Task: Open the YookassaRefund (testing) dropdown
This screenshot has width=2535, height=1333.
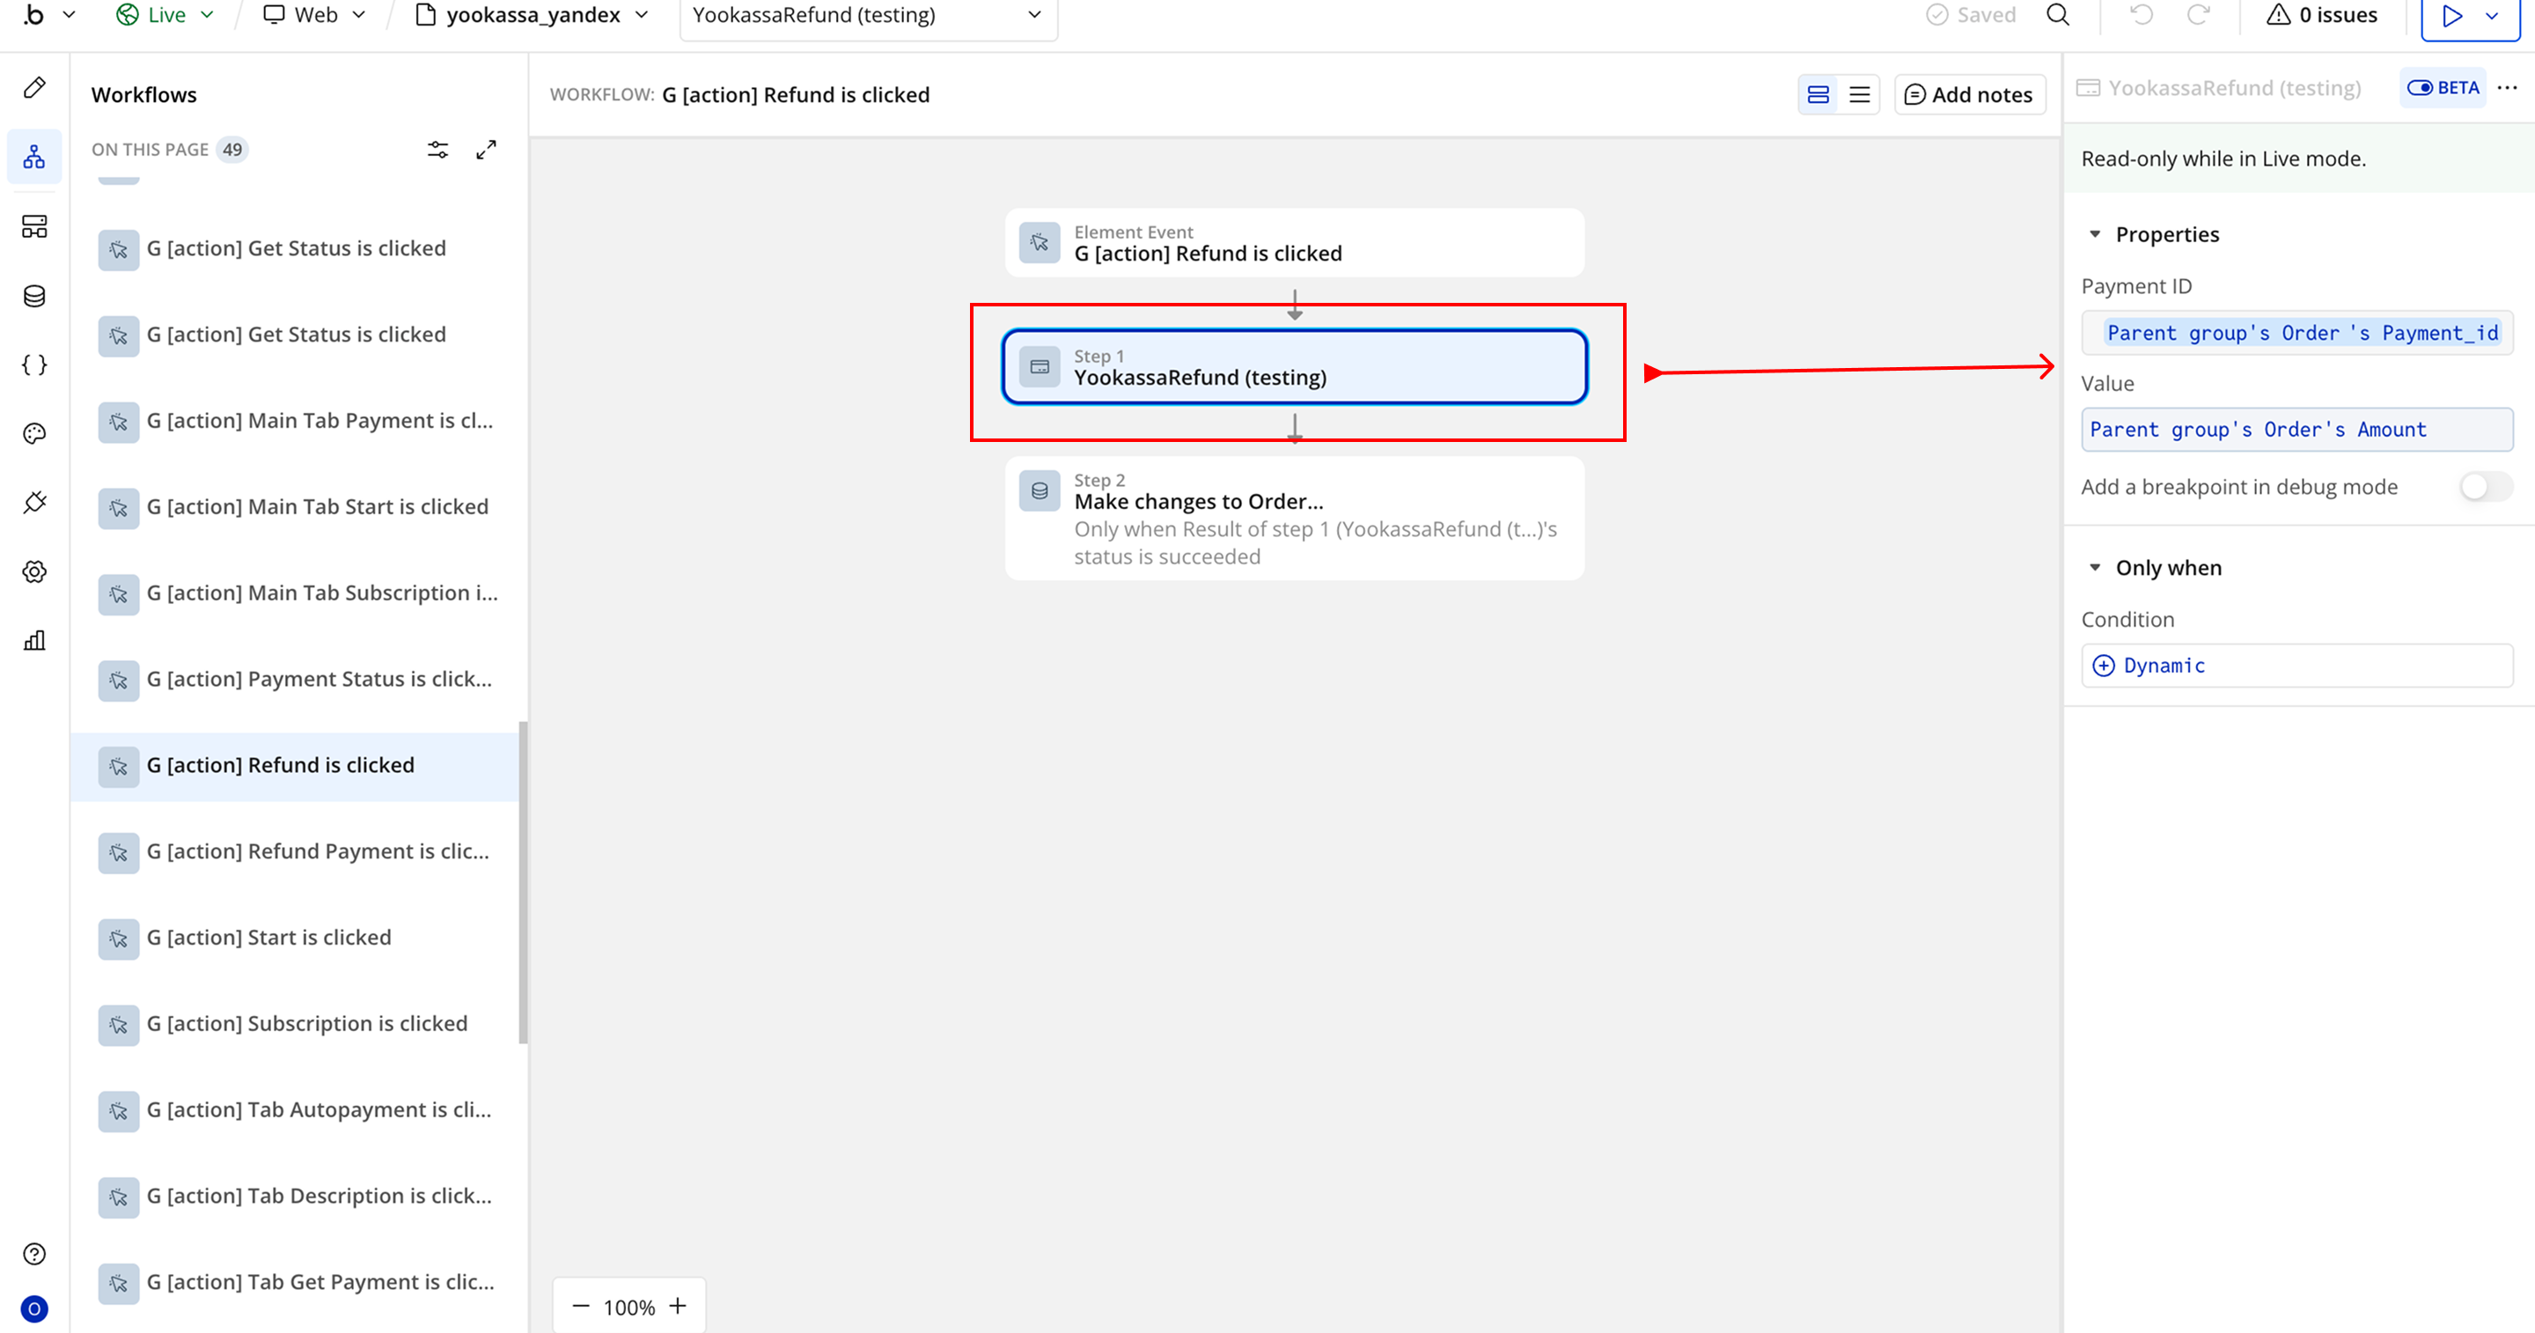Action: click(x=867, y=16)
